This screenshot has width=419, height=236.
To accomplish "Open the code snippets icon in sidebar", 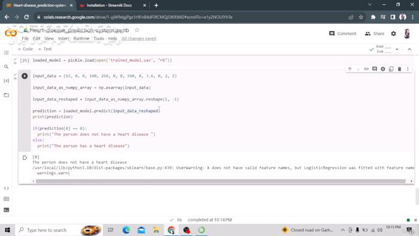I will pyautogui.click(x=7, y=189).
